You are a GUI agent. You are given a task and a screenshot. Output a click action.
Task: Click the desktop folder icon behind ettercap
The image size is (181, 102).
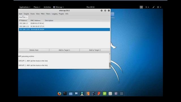coord(113,14)
